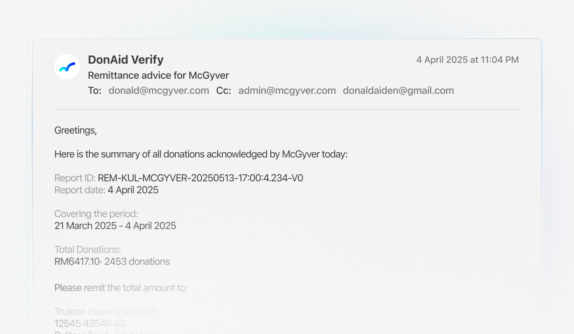The image size is (574, 334).
Task: Click the sender name DonAid Verify
Action: click(126, 60)
